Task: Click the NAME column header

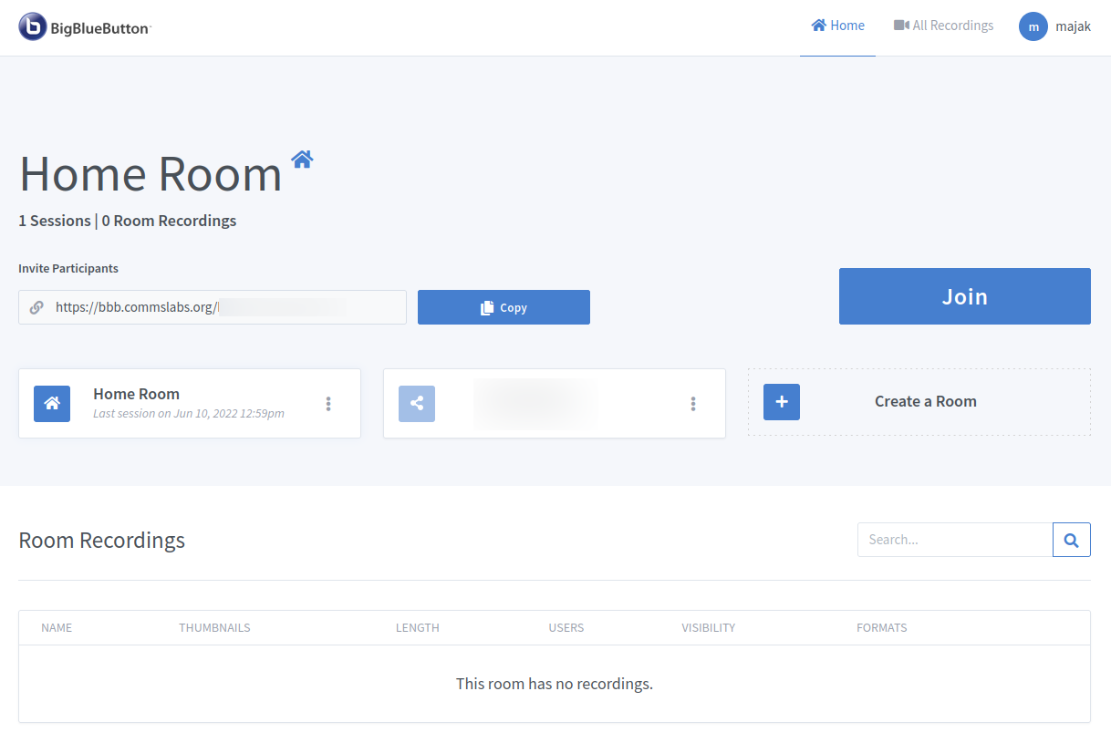Action: 57,628
